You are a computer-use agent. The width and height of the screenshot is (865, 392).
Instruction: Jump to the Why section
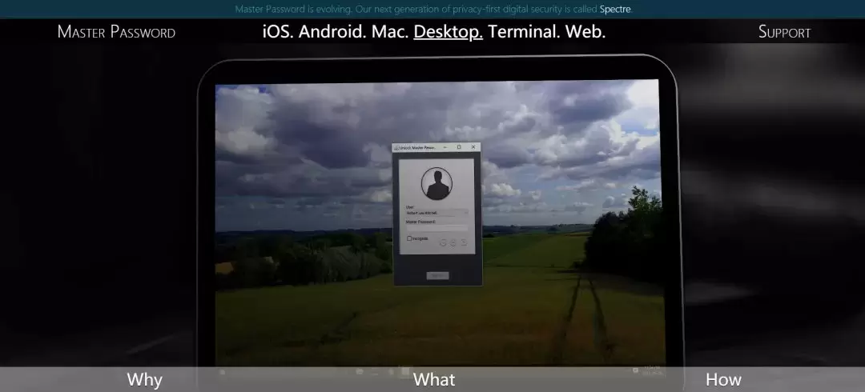click(144, 380)
